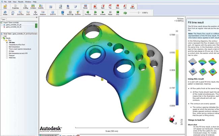Toggle the green loop animation icon
Screen dimensions: 219x136
(x=125, y=13)
